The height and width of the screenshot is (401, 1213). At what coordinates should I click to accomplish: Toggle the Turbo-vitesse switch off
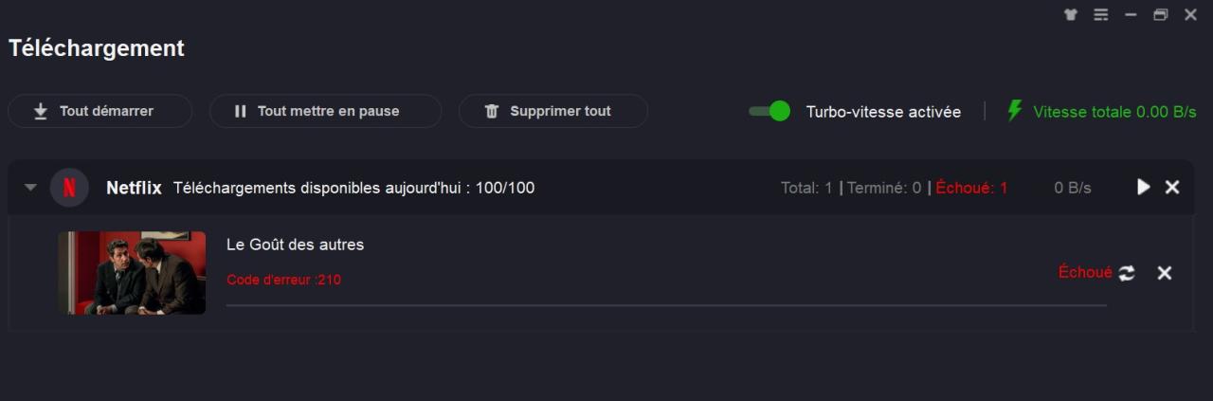pos(769,111)
